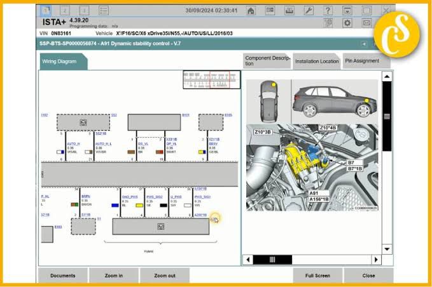This screenshot has height=287, width=432.
Task: Open the X21*1B connector link
Action: 214,140
